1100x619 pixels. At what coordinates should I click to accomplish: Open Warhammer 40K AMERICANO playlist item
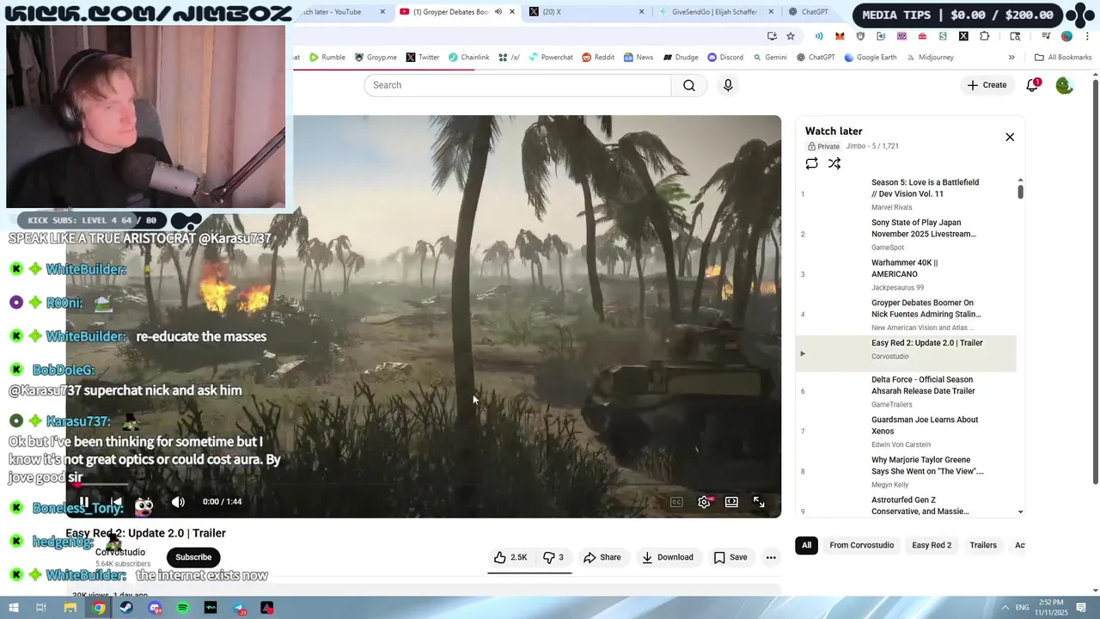[907, 274]
